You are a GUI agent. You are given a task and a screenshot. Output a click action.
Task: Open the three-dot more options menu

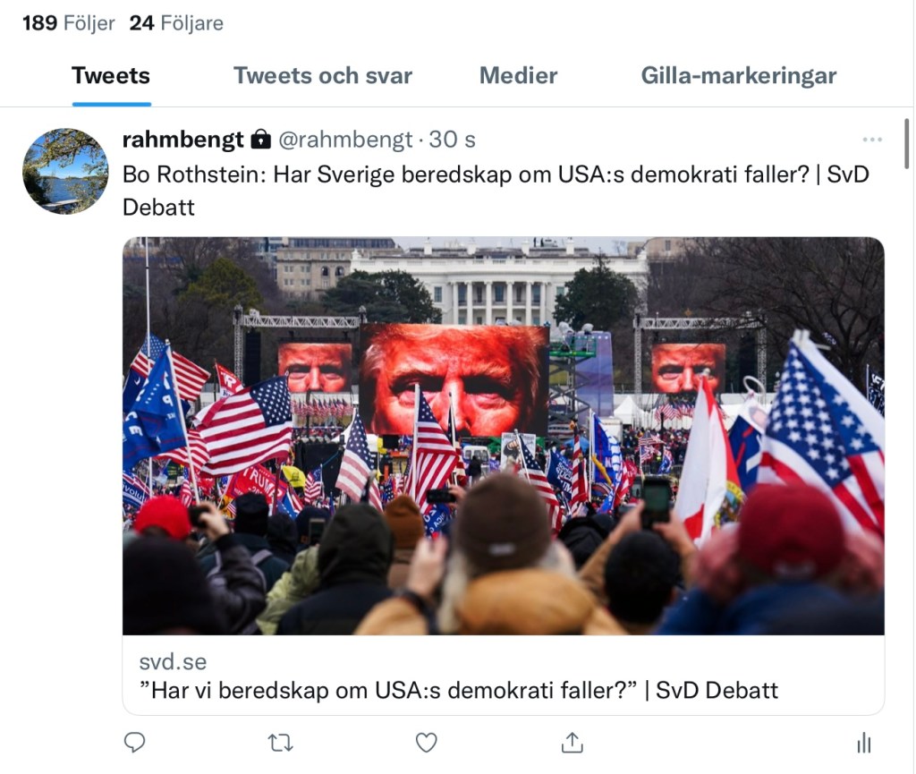[871, 140]
